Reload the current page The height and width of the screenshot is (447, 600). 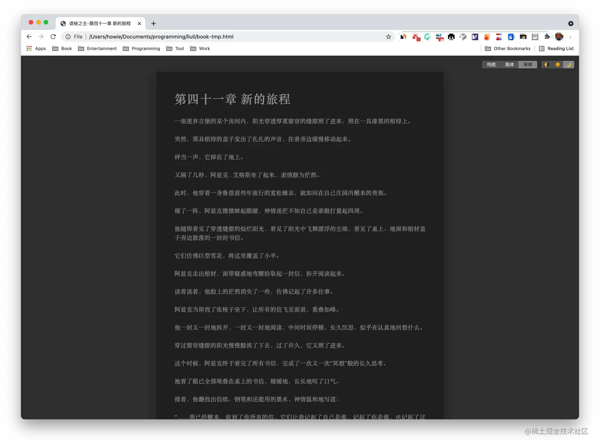click(x=53, y=37)
